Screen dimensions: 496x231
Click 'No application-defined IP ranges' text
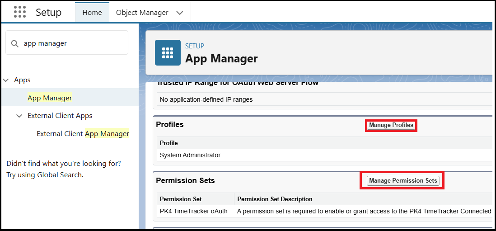coord(206,99)
